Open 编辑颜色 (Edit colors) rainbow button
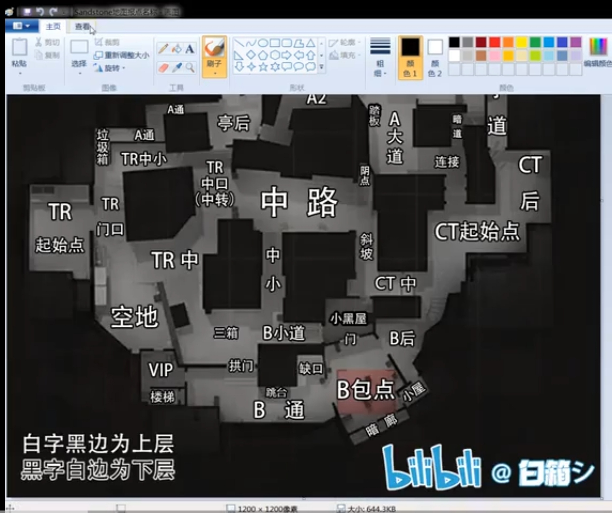Viewport: 612px width, 513px height. 598,52
